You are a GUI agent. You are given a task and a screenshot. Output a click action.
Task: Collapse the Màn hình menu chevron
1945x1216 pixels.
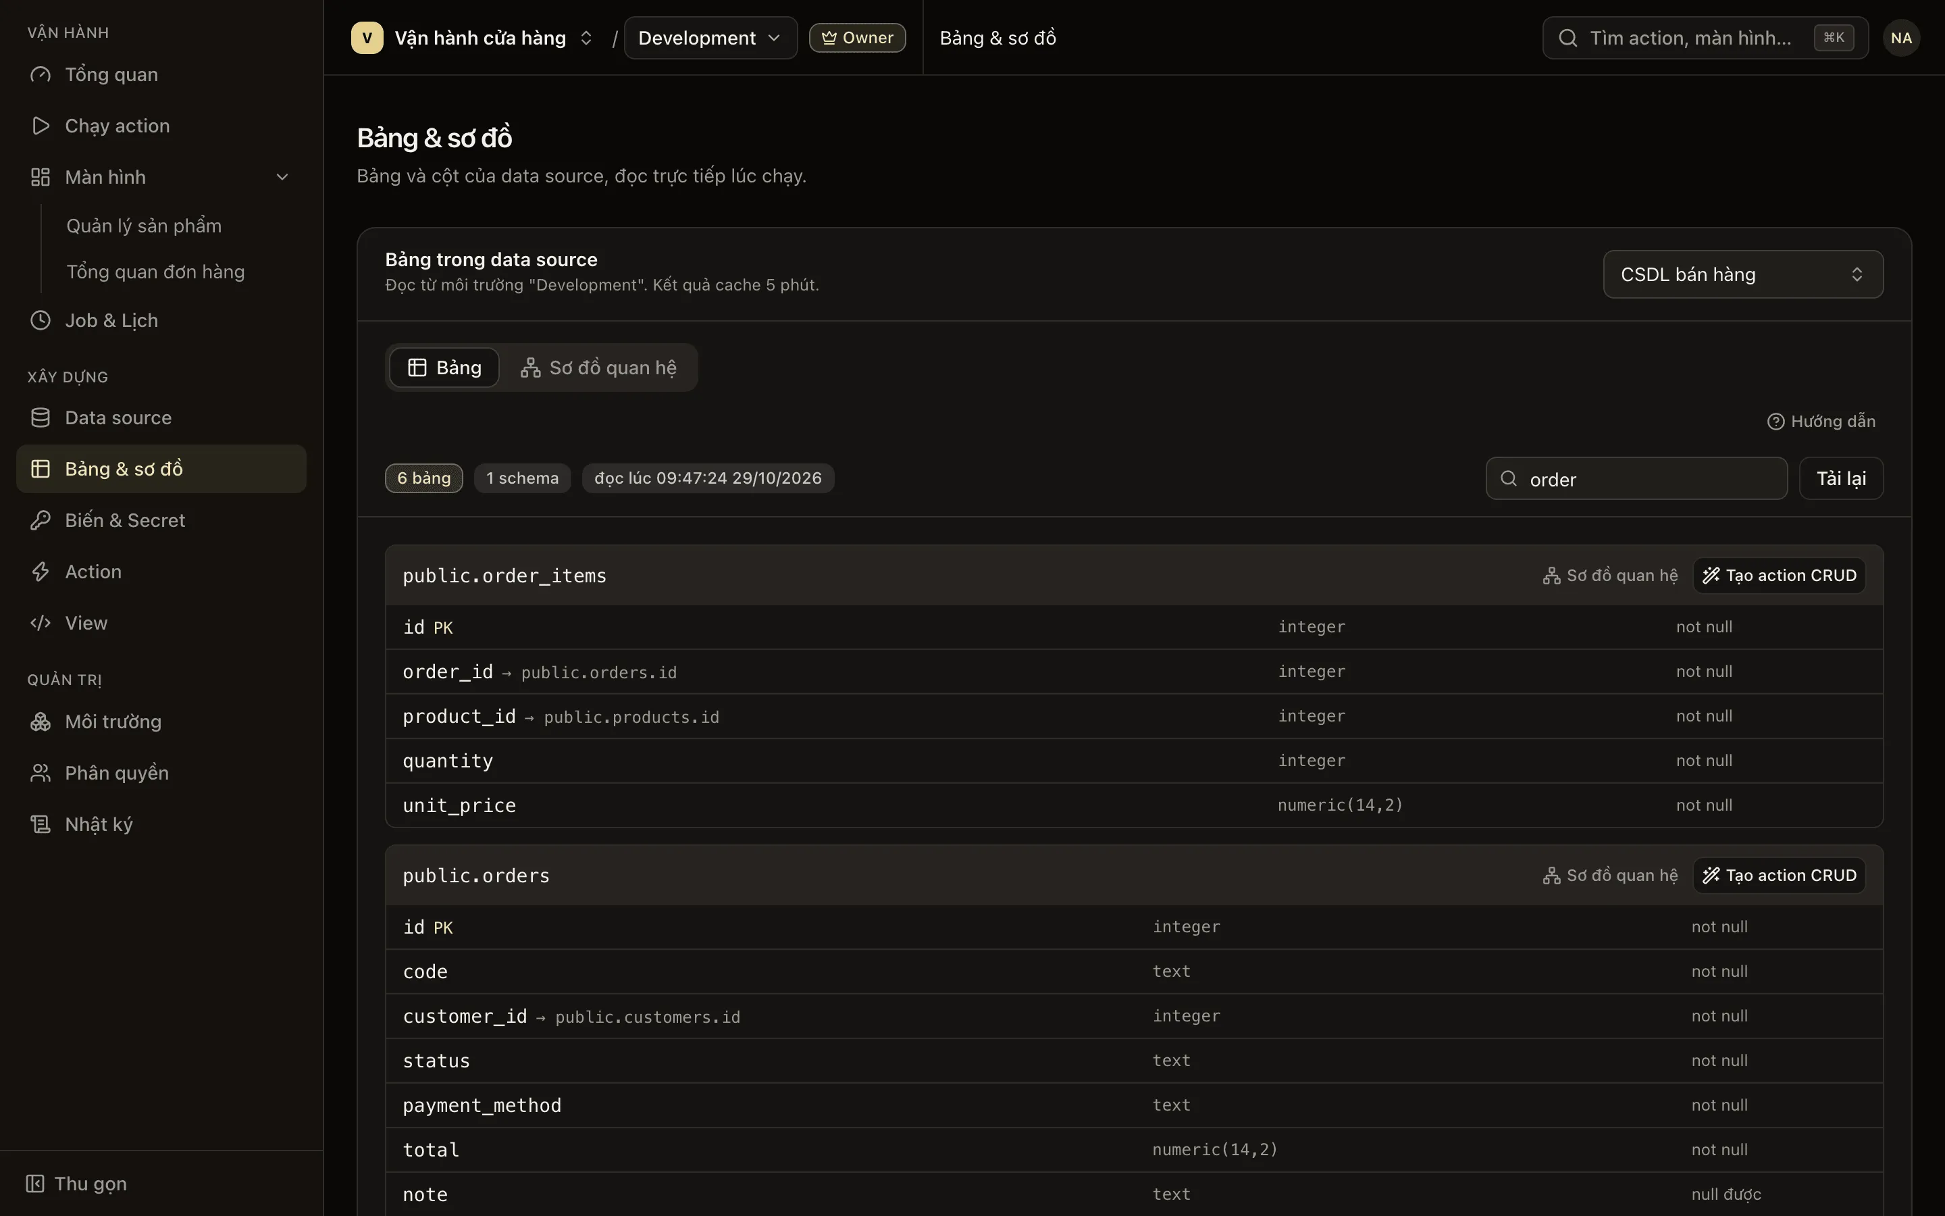(x=282, y=177)
